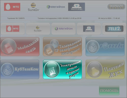This screenshot has width=127, height=98.
Task: Click the 26 Августа 2009 date and time
Action: point(109,18)
